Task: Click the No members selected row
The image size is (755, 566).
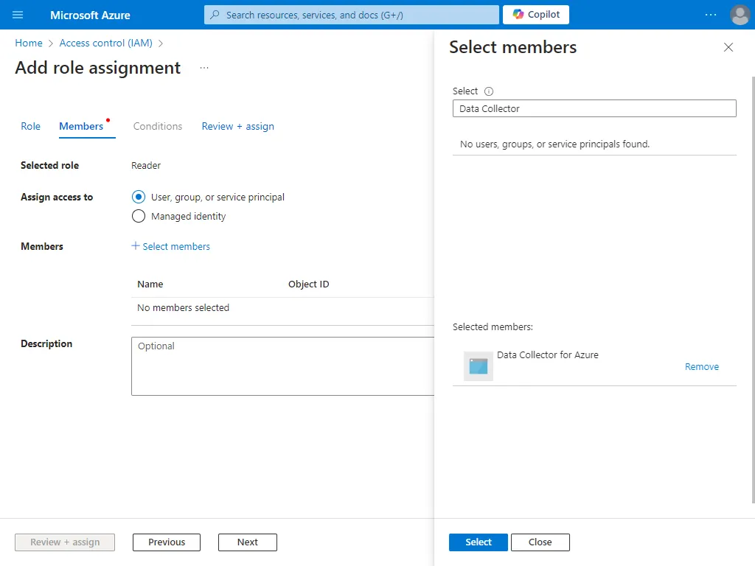Action: coord(282,307)
